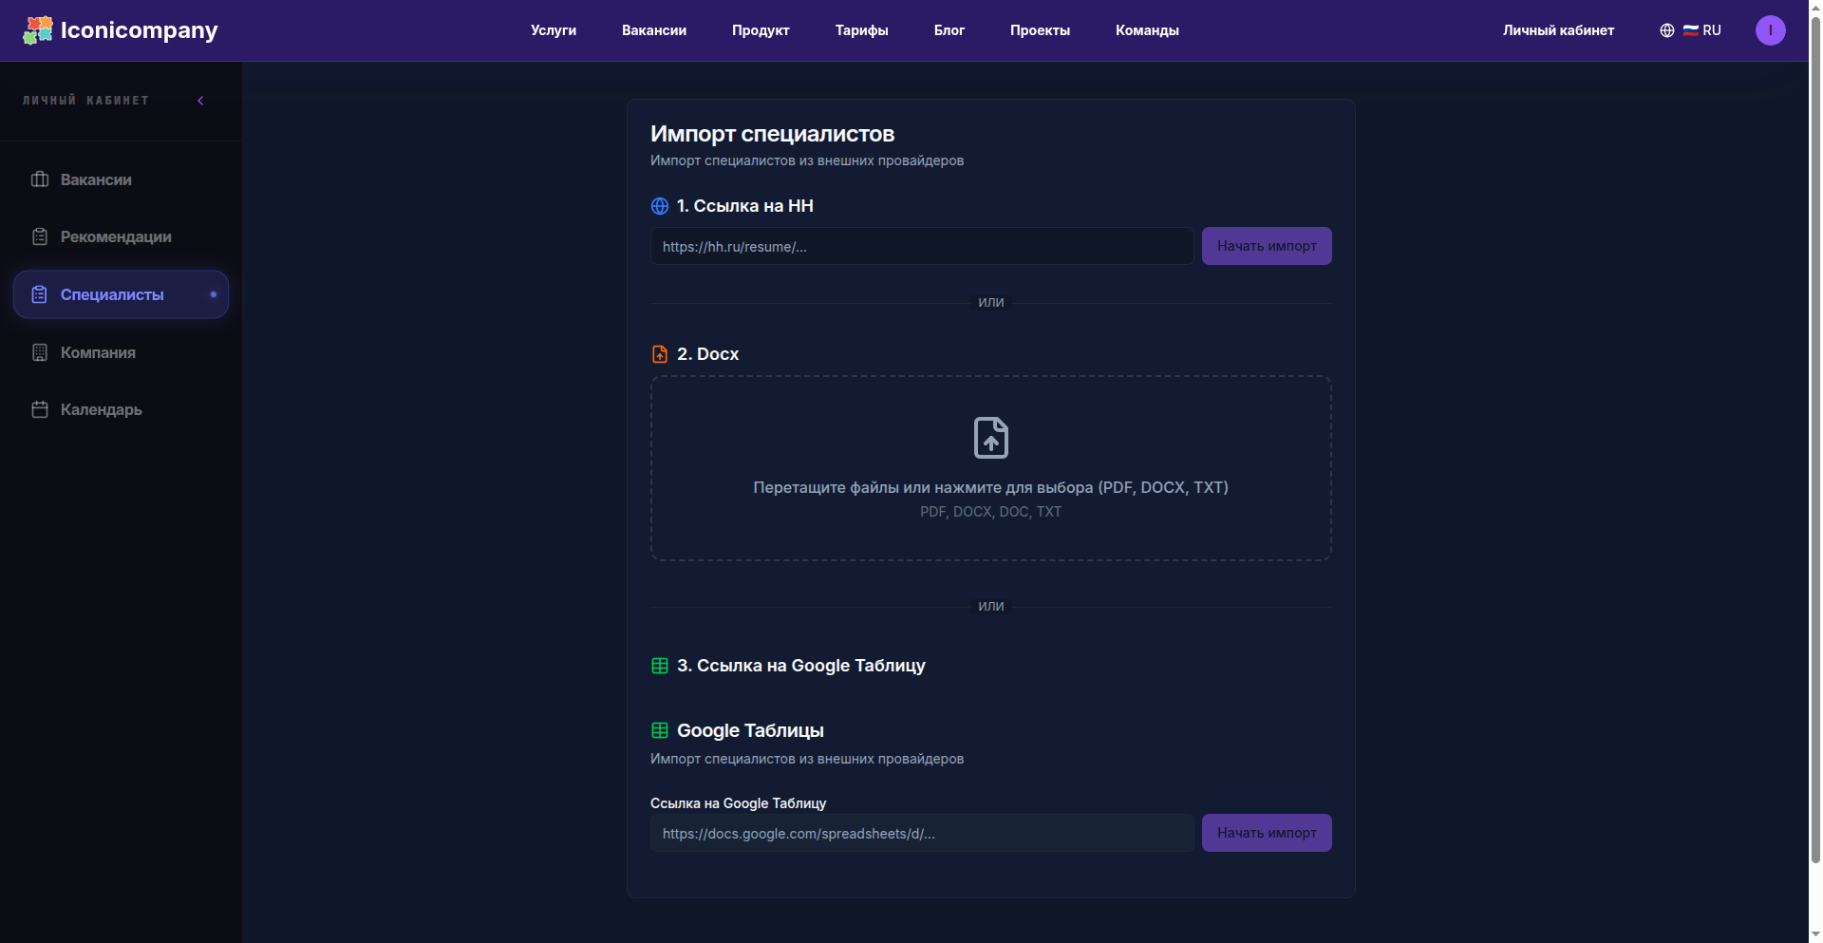Viewport: 1823px width, 943px height.
Task: Open the user avatar profile circle
Action: (1771, 30)
